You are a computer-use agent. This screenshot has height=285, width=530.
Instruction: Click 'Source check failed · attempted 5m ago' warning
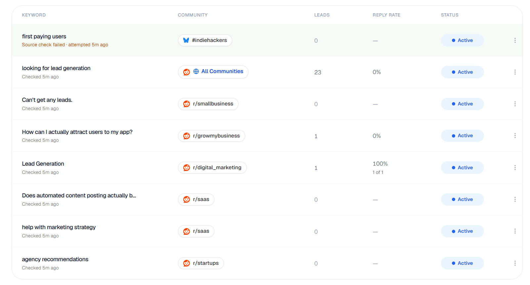coord(65,45)
